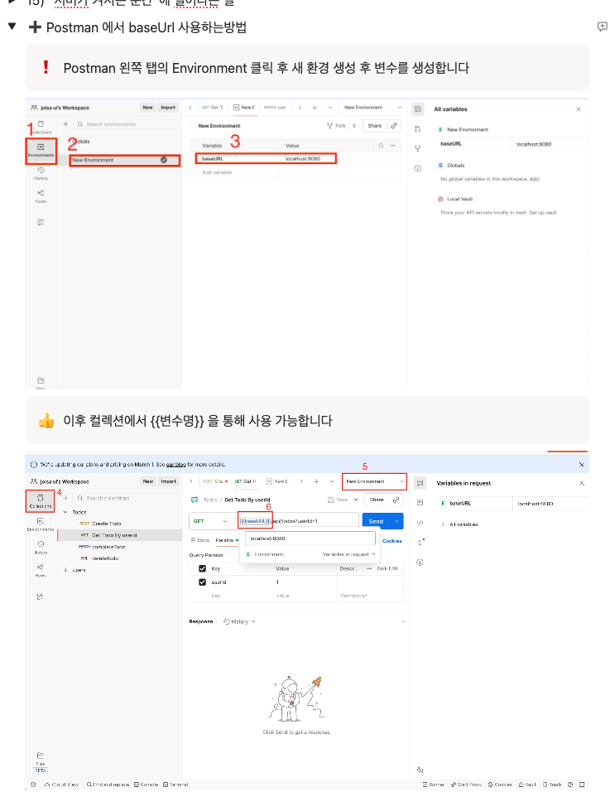Click the blue Send button

point(377,521)
